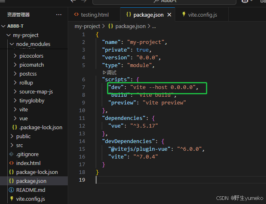Click my-project in the breadcrumb
Image resolution: width=266 pixels, height=204 pixels.
[x=87, y=26]
